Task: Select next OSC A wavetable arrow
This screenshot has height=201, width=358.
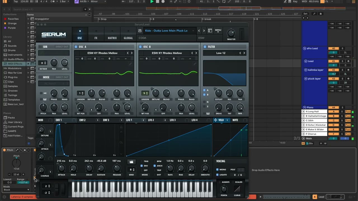Action: [132, 53]
